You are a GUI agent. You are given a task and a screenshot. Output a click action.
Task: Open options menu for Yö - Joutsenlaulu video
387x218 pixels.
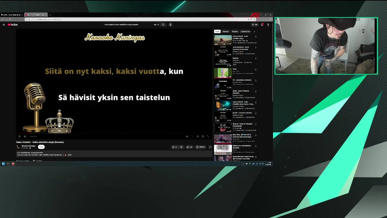tap(256, 80)
